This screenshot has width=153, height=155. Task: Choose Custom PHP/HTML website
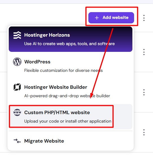click(x=71, y=117)
